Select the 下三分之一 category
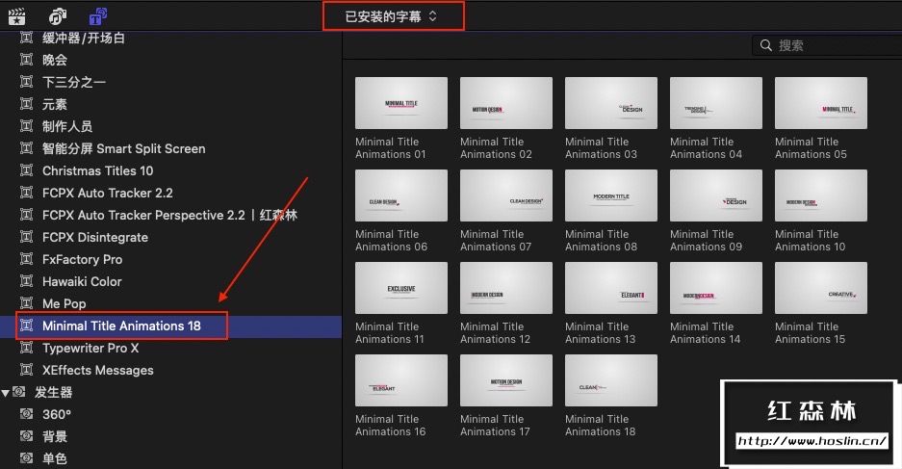The width and height of the screenshot is (902, 469). 74,82
